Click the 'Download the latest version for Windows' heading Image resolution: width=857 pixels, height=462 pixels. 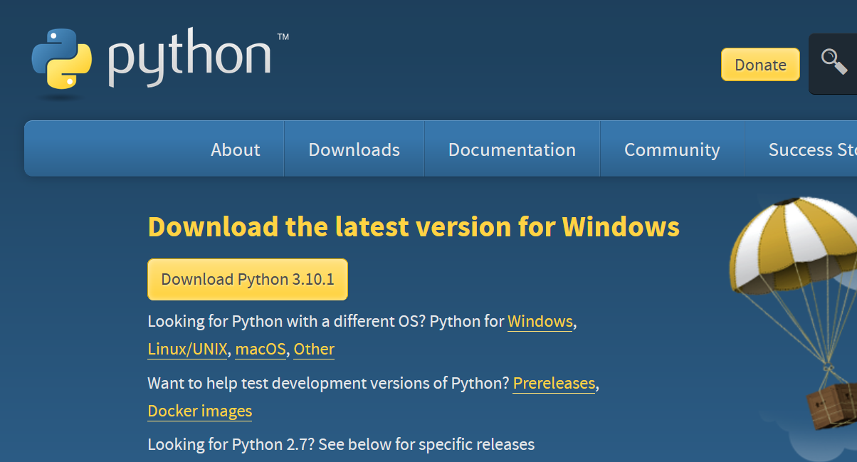click(x=414, y=227)
